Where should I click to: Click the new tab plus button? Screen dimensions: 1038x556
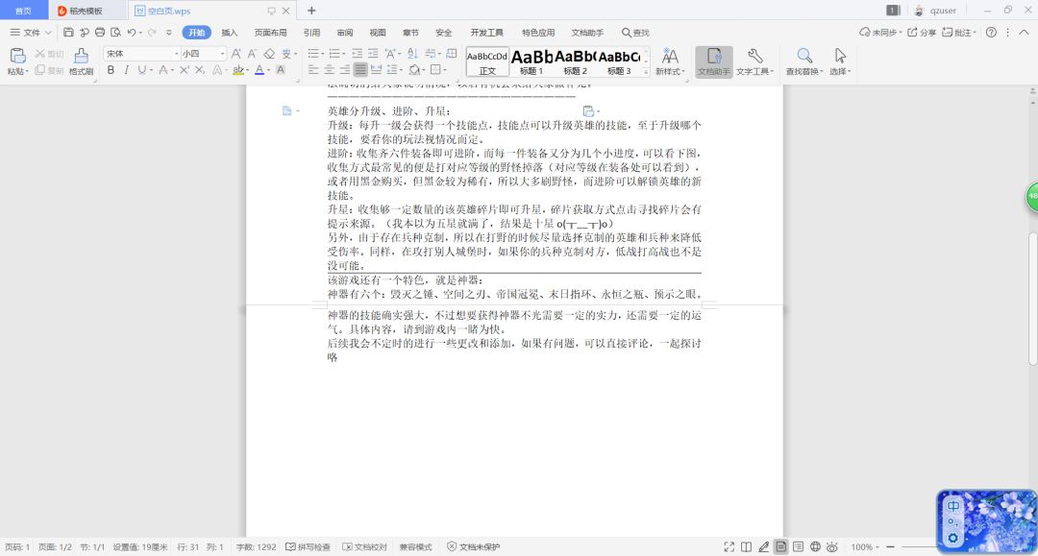click(x=311, y=11)
